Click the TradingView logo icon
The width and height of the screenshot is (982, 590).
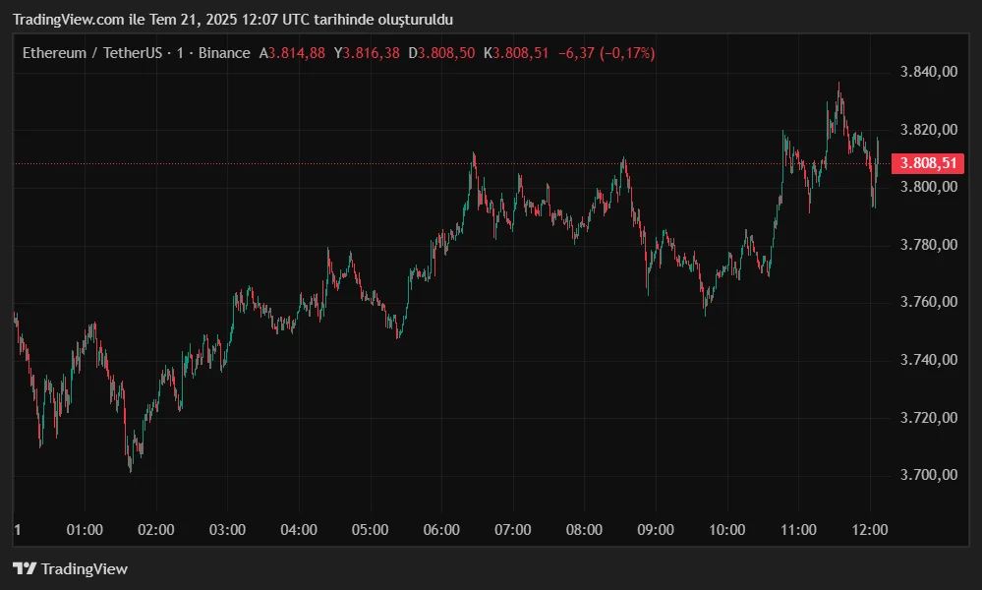coord(25,568)
